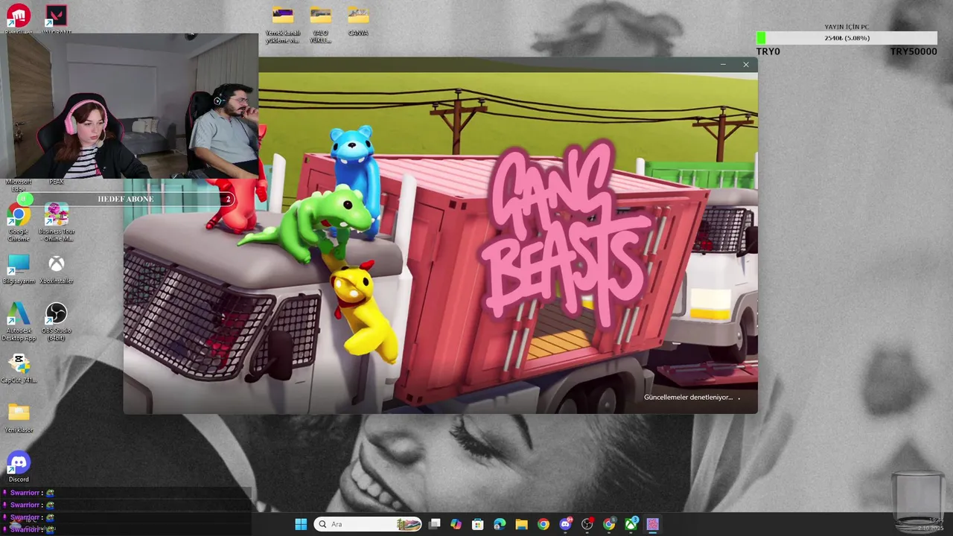Viewport: 953px width, 536px height.
Task: Open the VALO YÜKLE desktop folder
Action: (x=321, y=24)
